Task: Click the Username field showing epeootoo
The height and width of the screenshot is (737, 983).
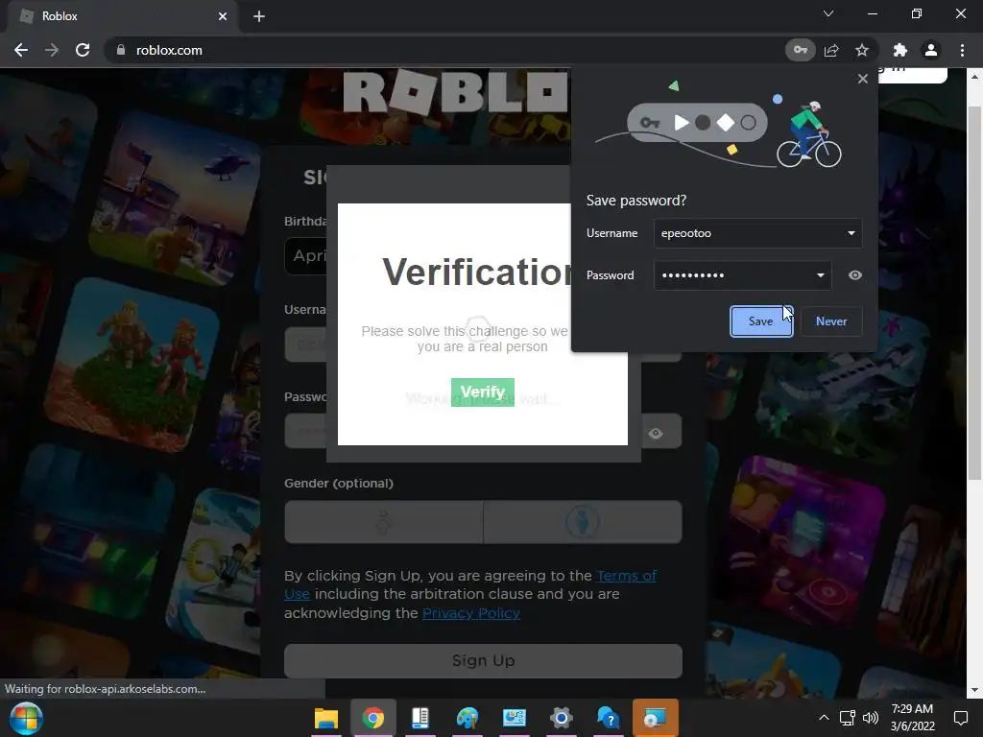Action: 758,233
